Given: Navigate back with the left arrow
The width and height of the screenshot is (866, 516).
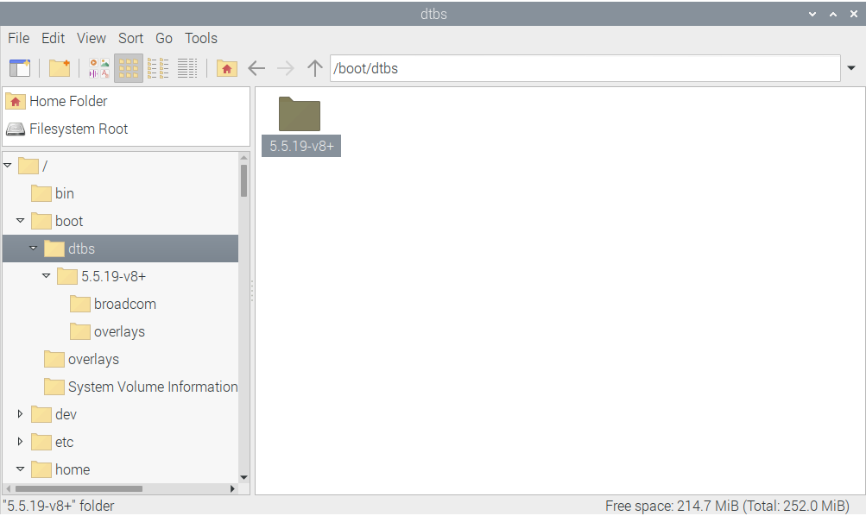Looking at the screenshot, I should coord(256,68).
